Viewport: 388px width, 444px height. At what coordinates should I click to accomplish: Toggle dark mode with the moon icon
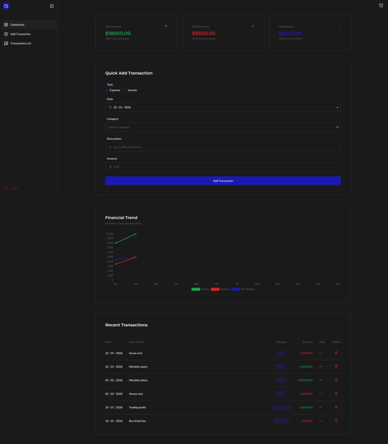point(381,5)
